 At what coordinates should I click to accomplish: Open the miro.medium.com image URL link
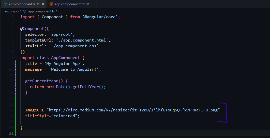click(133, 110)
